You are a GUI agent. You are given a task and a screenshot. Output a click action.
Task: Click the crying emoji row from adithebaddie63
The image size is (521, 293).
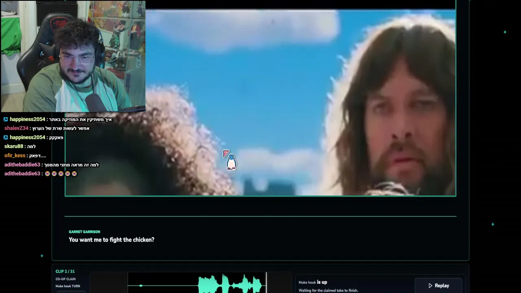(x=61, y=174)
